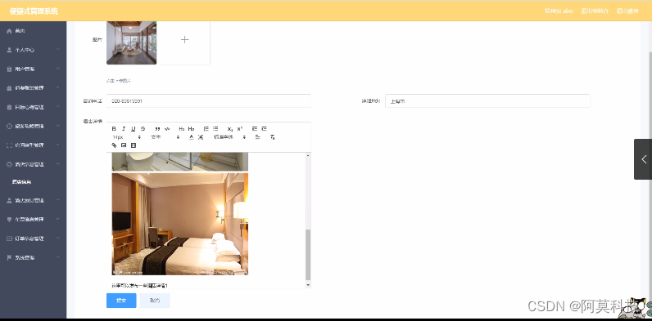The image size is (652, 321).
Task: Click the home icon in the sidebar
Action: (9, 31)
